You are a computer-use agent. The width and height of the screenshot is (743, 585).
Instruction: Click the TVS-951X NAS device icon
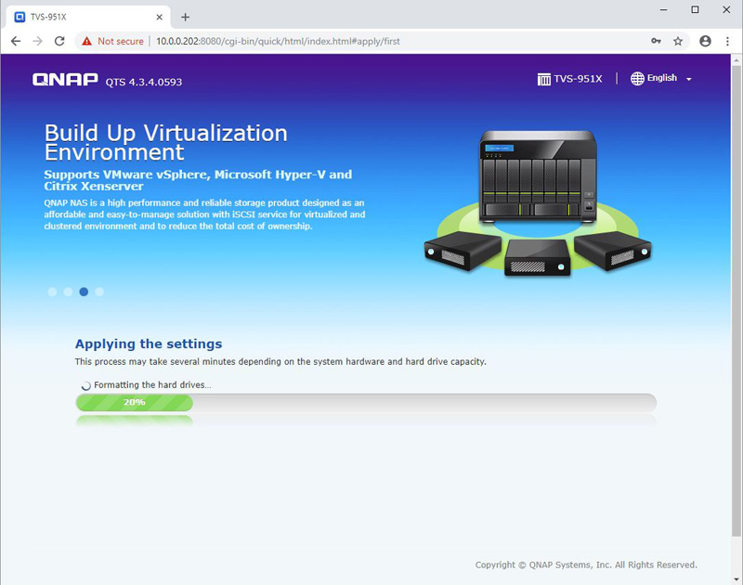click(x=544, y=79)
